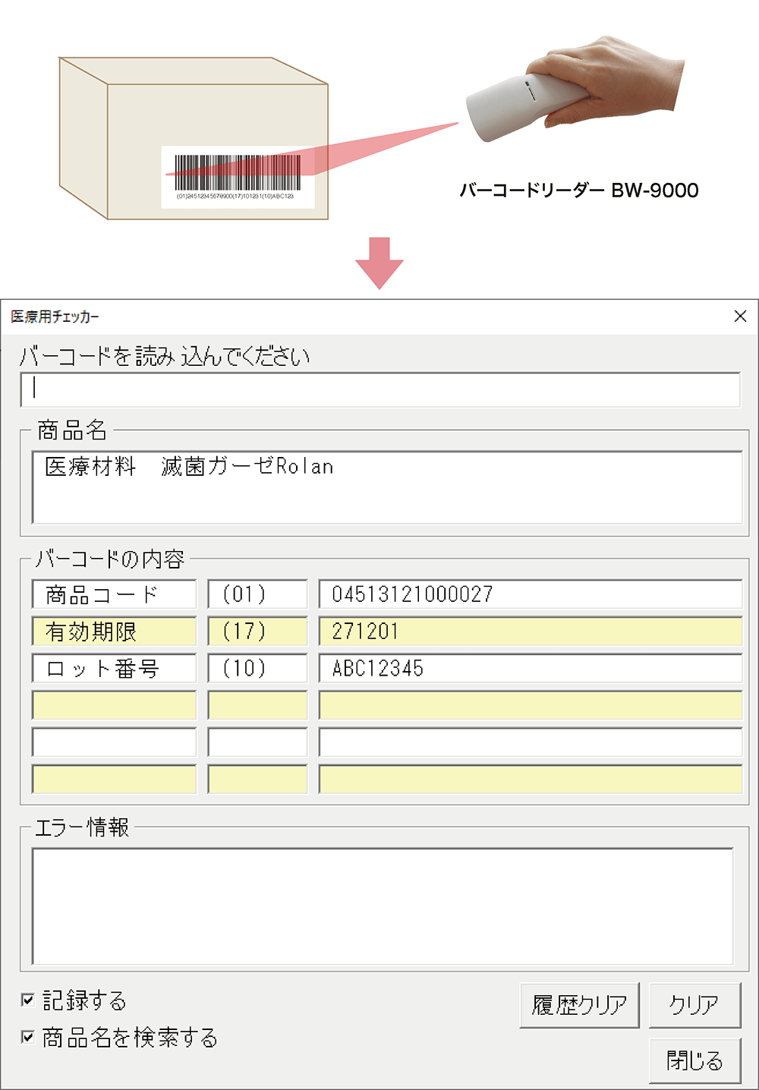This screenshot has width=759, height=1090.
Task: Select the expiry date value 271201
Action: pyautogui.click(x=530, y=631)
